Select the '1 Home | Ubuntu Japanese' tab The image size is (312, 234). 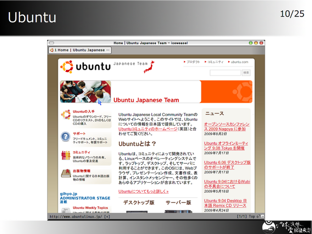click(81, 50)
